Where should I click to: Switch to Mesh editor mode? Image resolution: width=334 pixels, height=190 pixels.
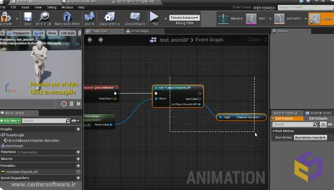point(256,19)
